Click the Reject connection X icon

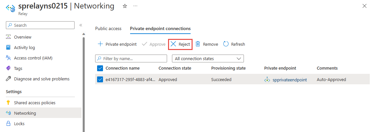tap(173, 44)
